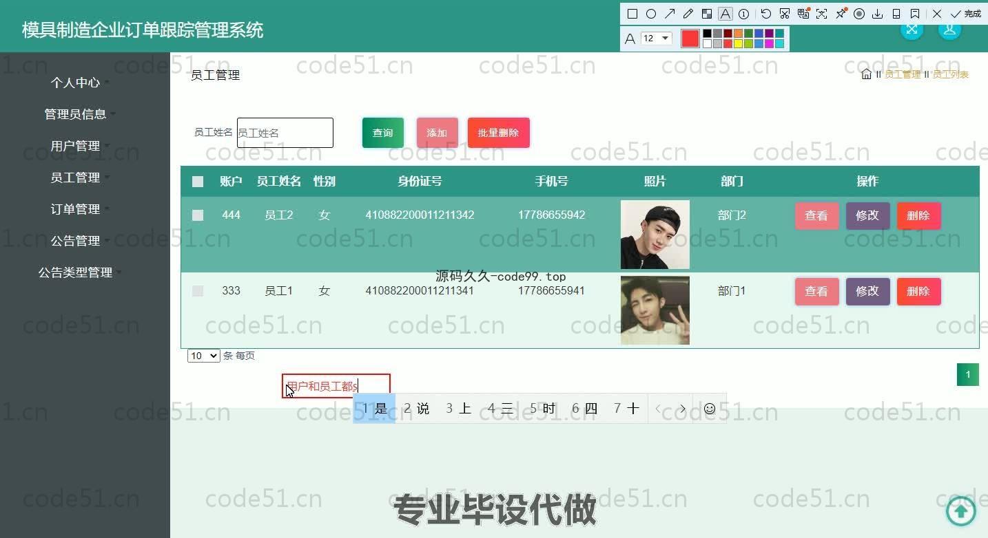Select the ellipse annotation tool
988x538 pixels.
(651, 14)
